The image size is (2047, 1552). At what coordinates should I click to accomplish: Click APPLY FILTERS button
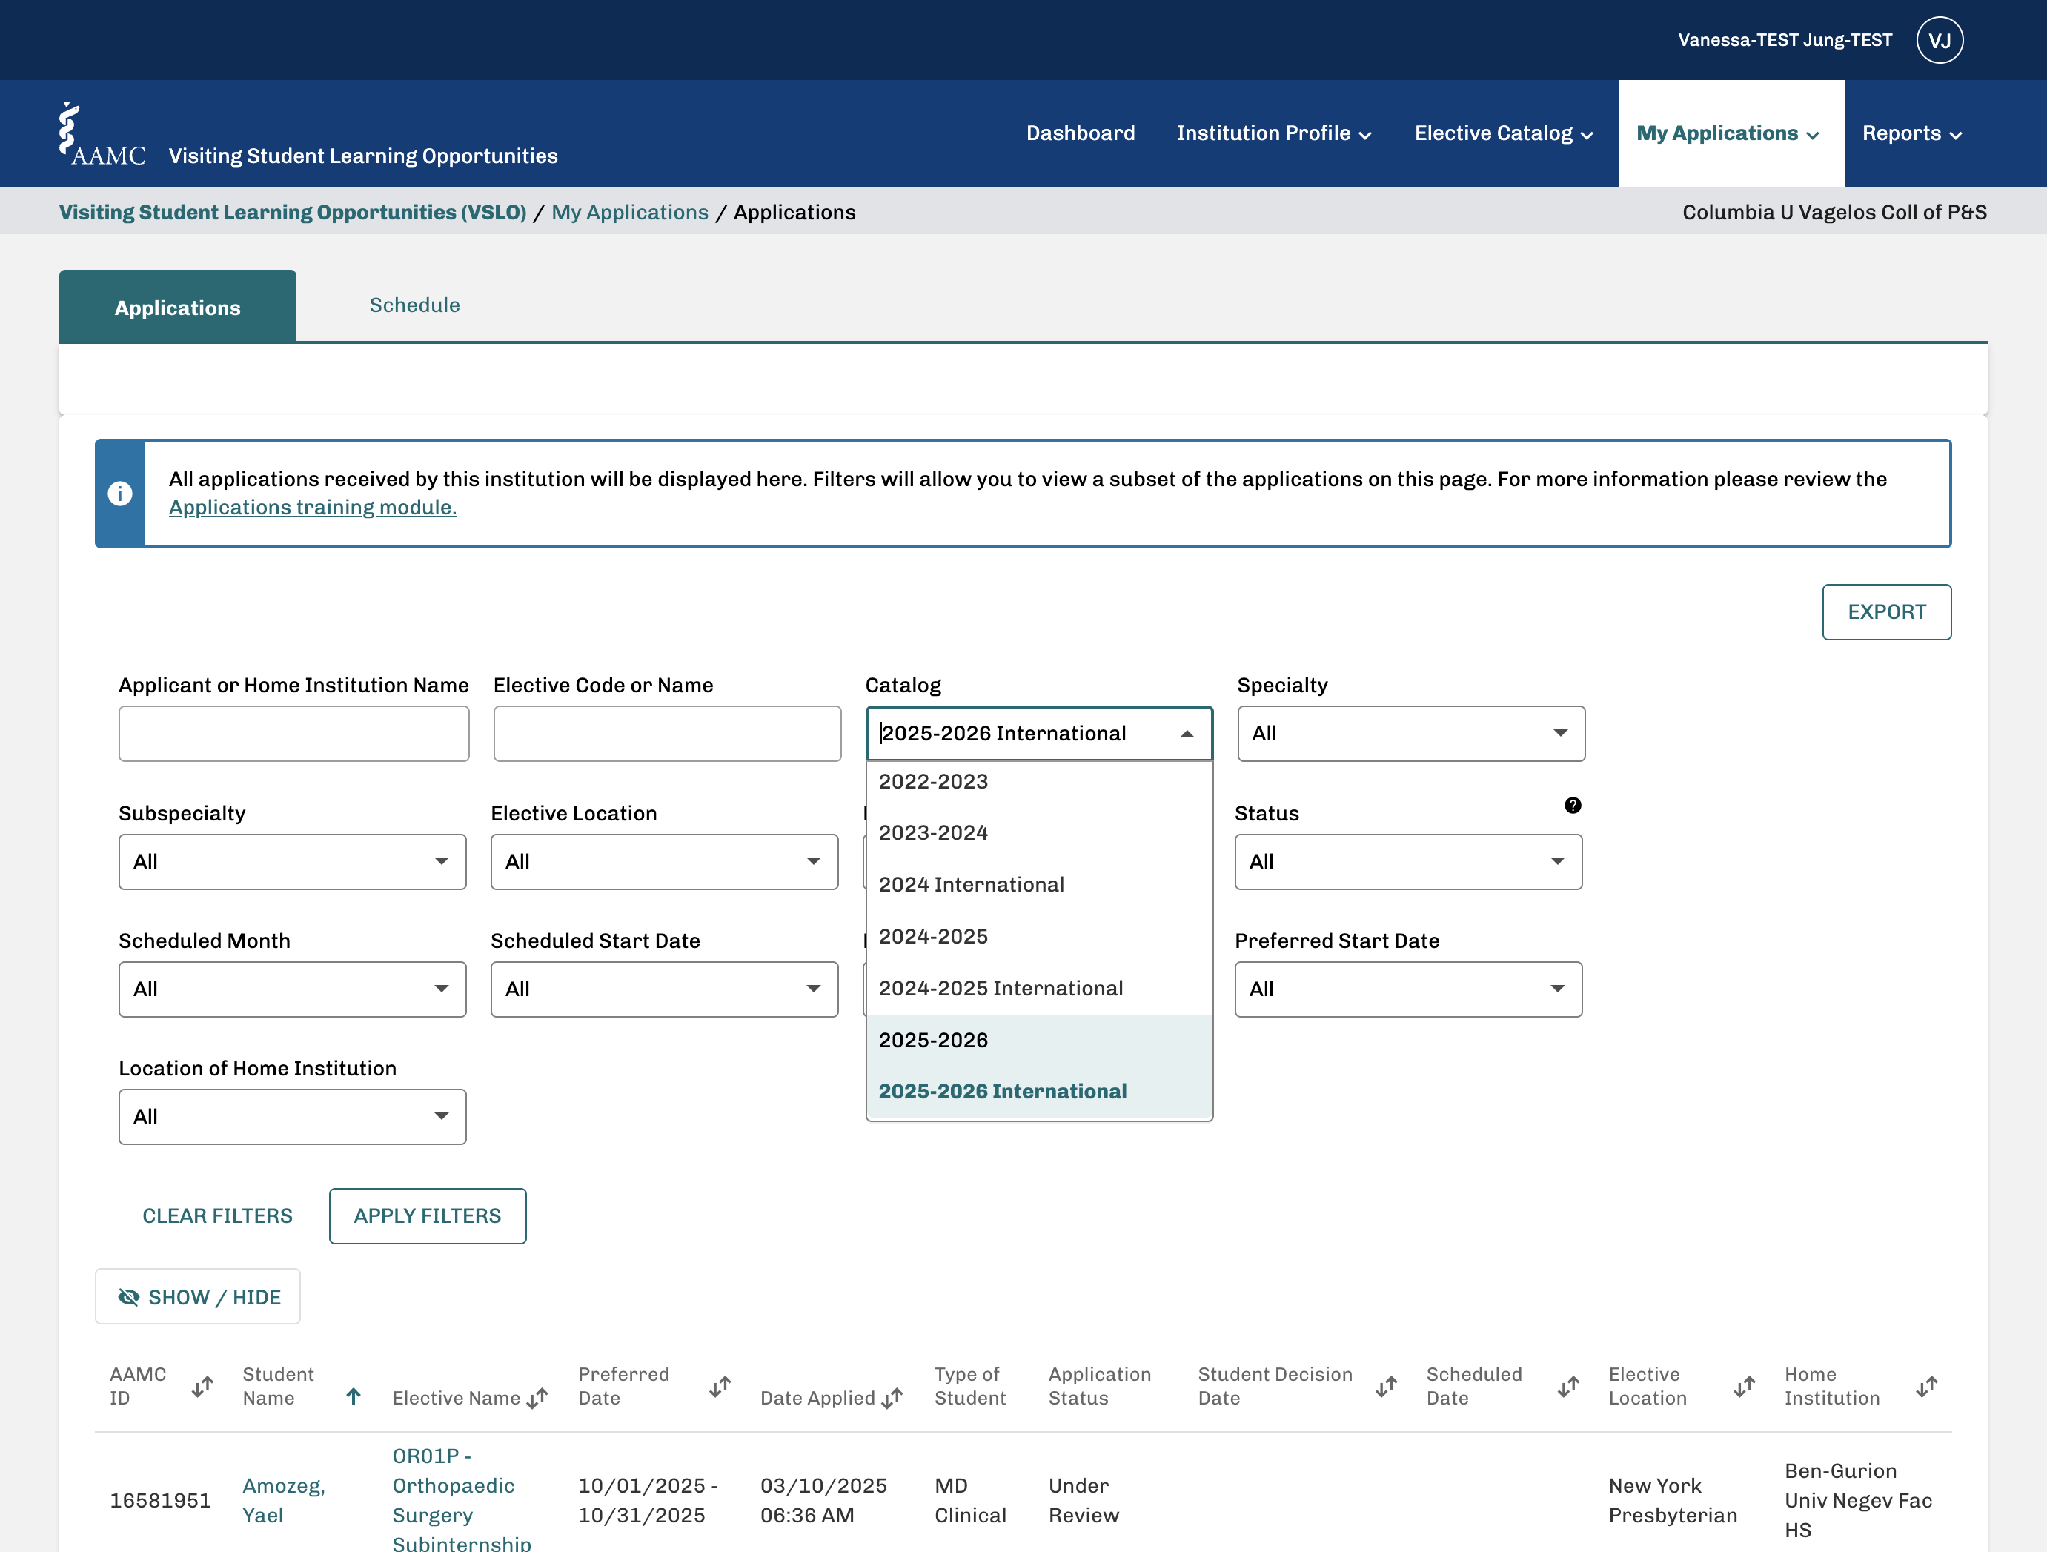coord(428,1216)
